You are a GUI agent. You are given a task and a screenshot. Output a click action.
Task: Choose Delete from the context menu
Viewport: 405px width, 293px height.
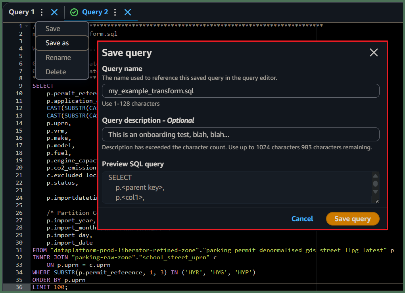[62, 71]
